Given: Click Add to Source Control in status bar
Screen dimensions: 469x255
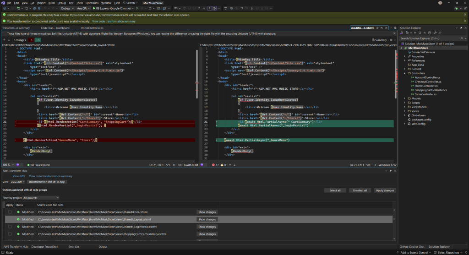Looking at the screenshot, I should (414, 253).
